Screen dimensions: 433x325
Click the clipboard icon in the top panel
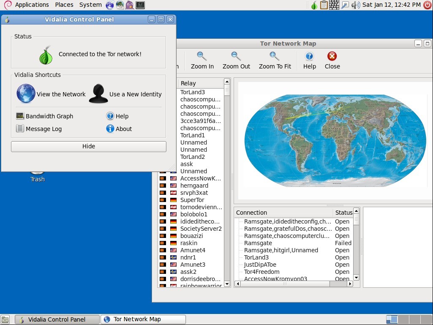(x=324, y=5)
